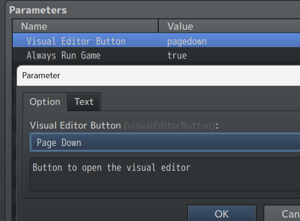Confirm the parameter with OK
The image size is (300, 221).
(221, 213)
